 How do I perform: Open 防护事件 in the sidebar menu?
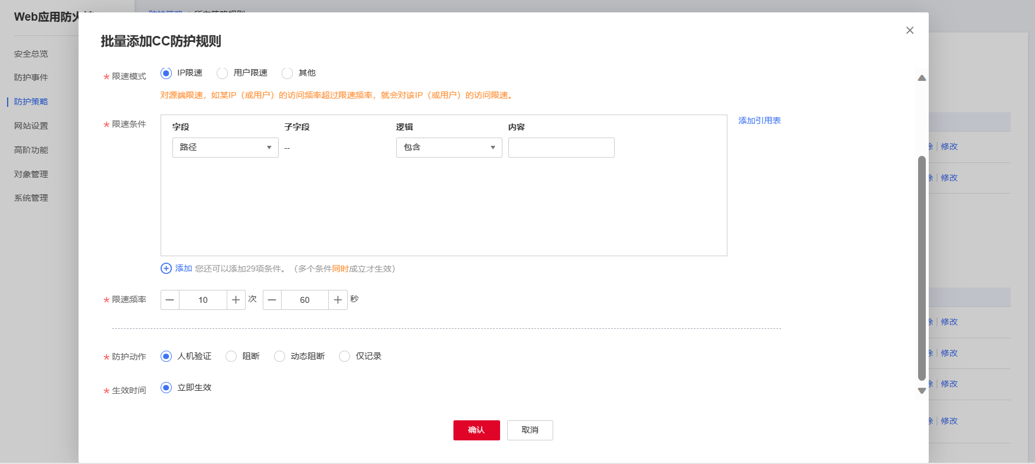pos(31,77)
